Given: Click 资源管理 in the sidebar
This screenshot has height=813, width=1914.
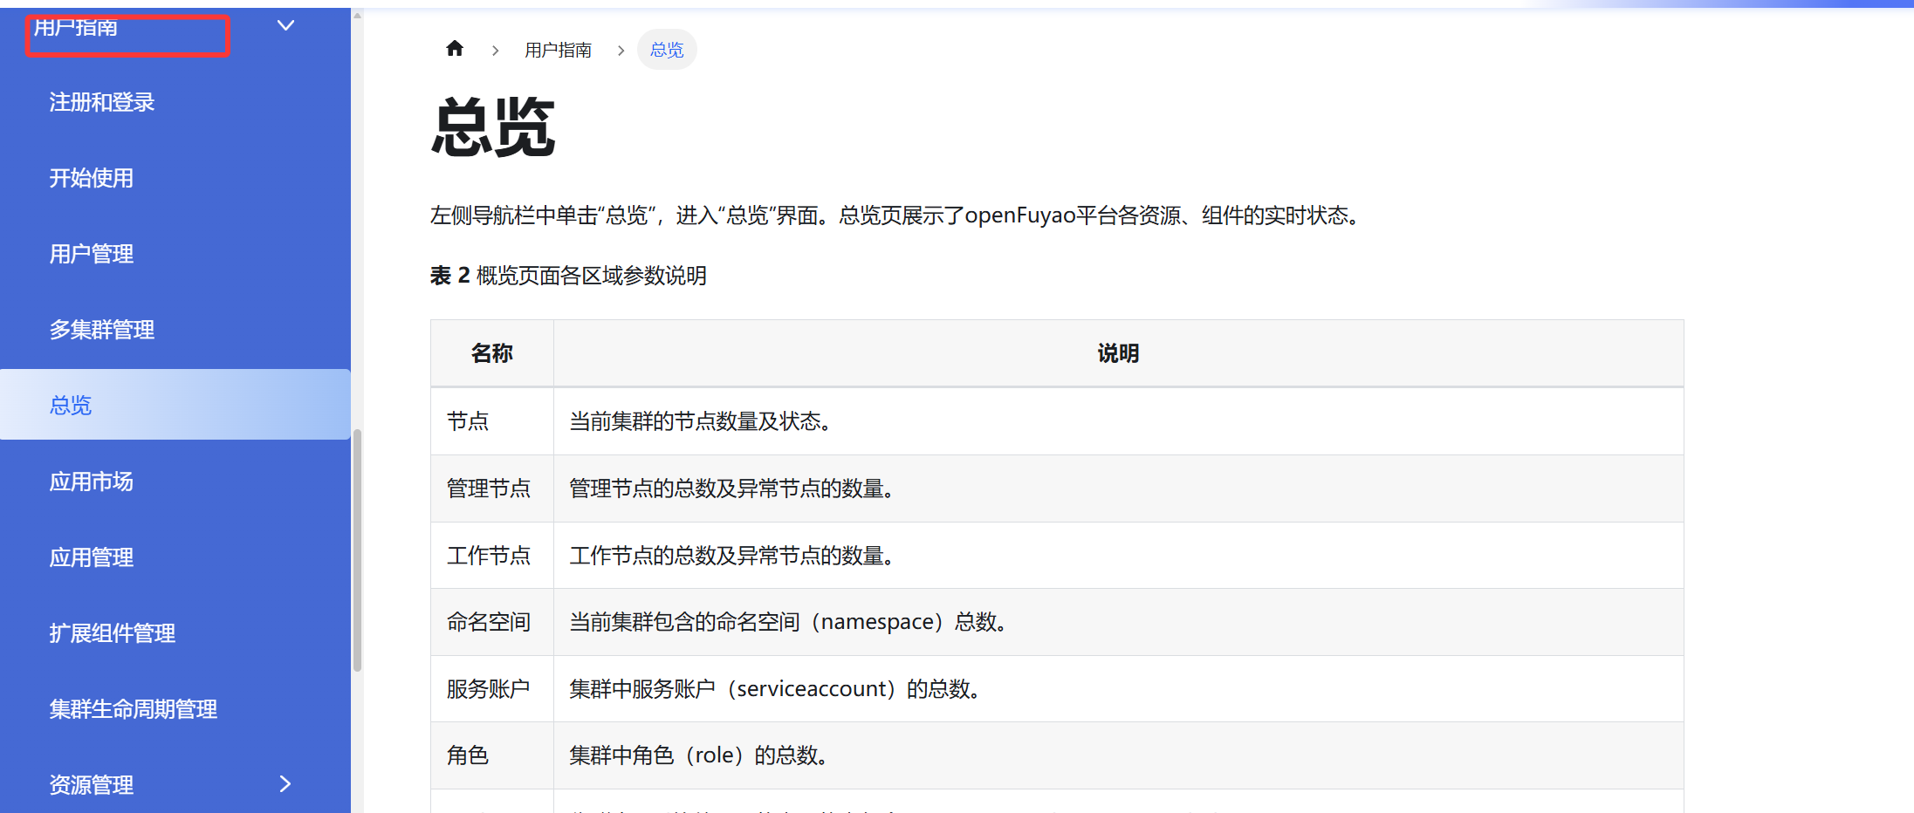Looking at the screenshot, I should [x=91, y=783].
